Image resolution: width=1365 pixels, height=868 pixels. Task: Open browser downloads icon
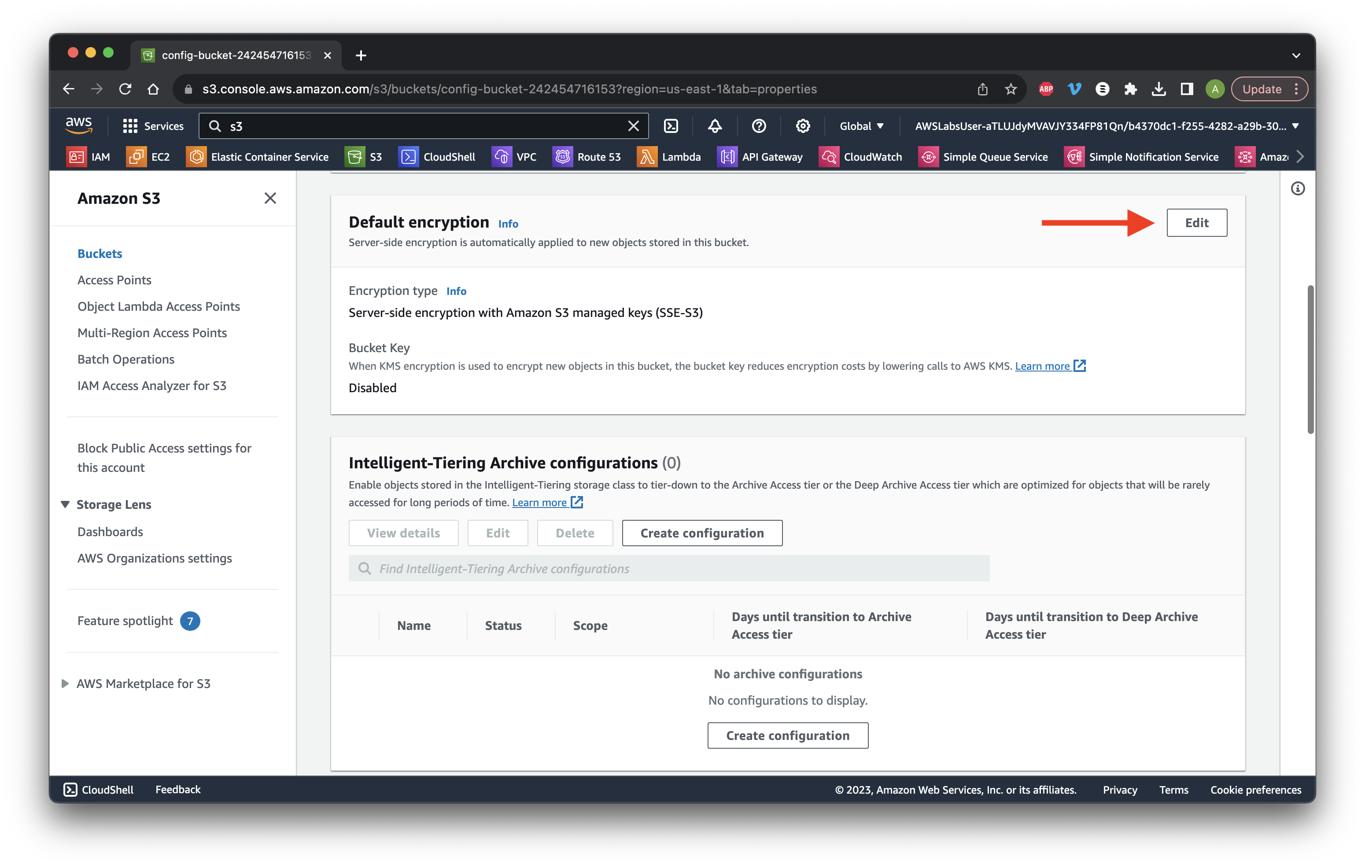[1158, 89]
